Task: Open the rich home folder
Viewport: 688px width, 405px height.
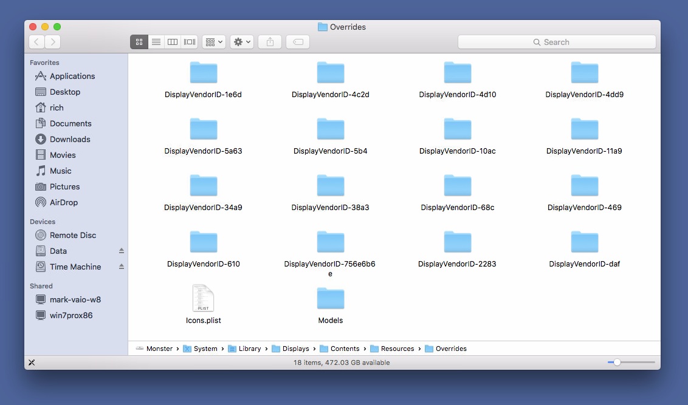Action: [49, 108]
